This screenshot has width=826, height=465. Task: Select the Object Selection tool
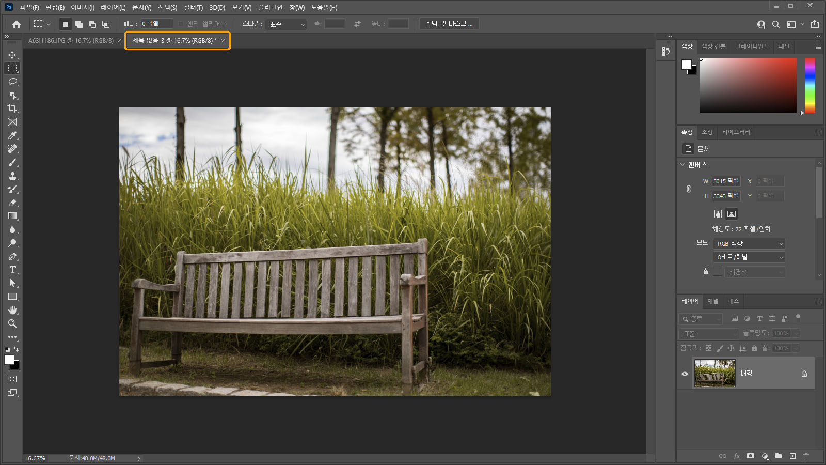(x=12, y=95)
